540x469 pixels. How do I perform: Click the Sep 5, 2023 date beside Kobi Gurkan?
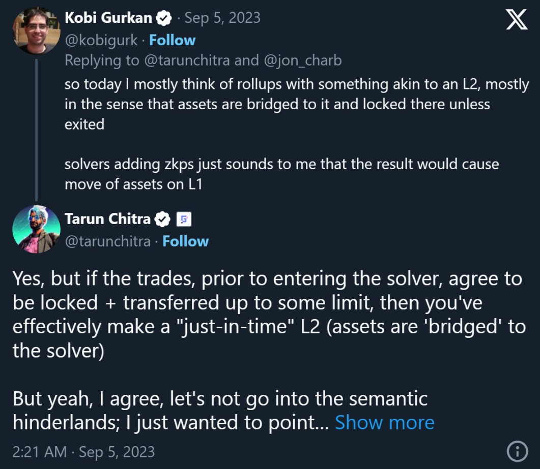(222, 18)
